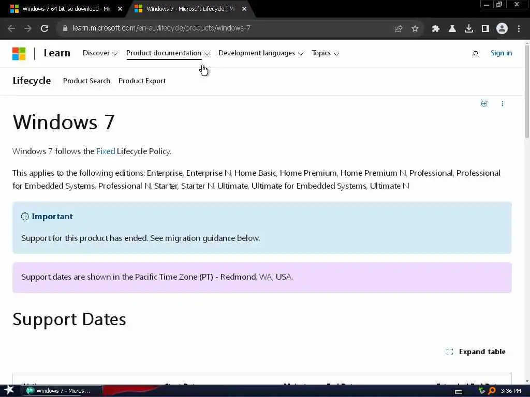Click the Sign in link
This screenshot has width=530, height=397.
[501, 53]
